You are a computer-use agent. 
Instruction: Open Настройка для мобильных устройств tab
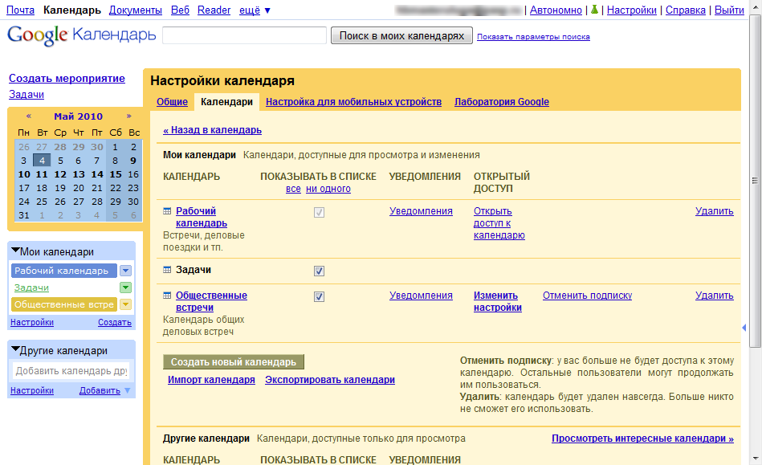pyautogui.click(x=353, y=102)
